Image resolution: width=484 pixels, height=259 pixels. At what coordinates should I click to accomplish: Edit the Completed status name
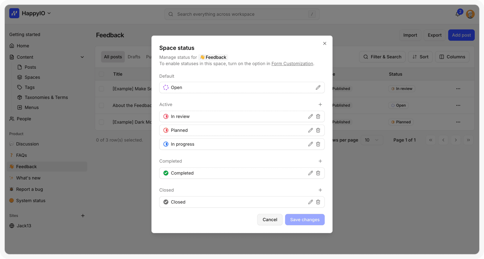click(x=310, y=173)
